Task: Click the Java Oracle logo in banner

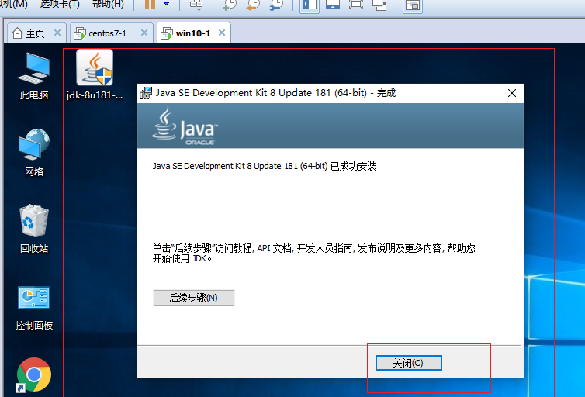Action: (x=185, y=126)
